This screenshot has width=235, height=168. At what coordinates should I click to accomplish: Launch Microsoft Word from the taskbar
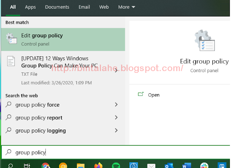click(x=187, y=165)
